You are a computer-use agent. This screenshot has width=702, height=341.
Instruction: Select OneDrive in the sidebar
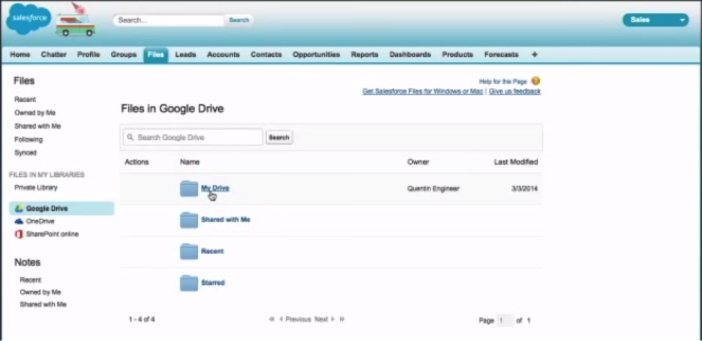click(40, 221)
